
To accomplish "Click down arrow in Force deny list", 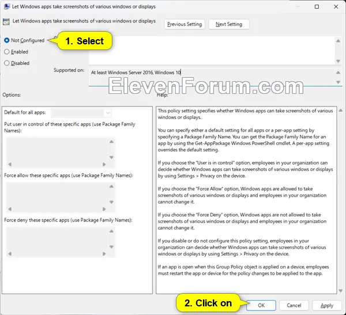I will pos(111,247).
